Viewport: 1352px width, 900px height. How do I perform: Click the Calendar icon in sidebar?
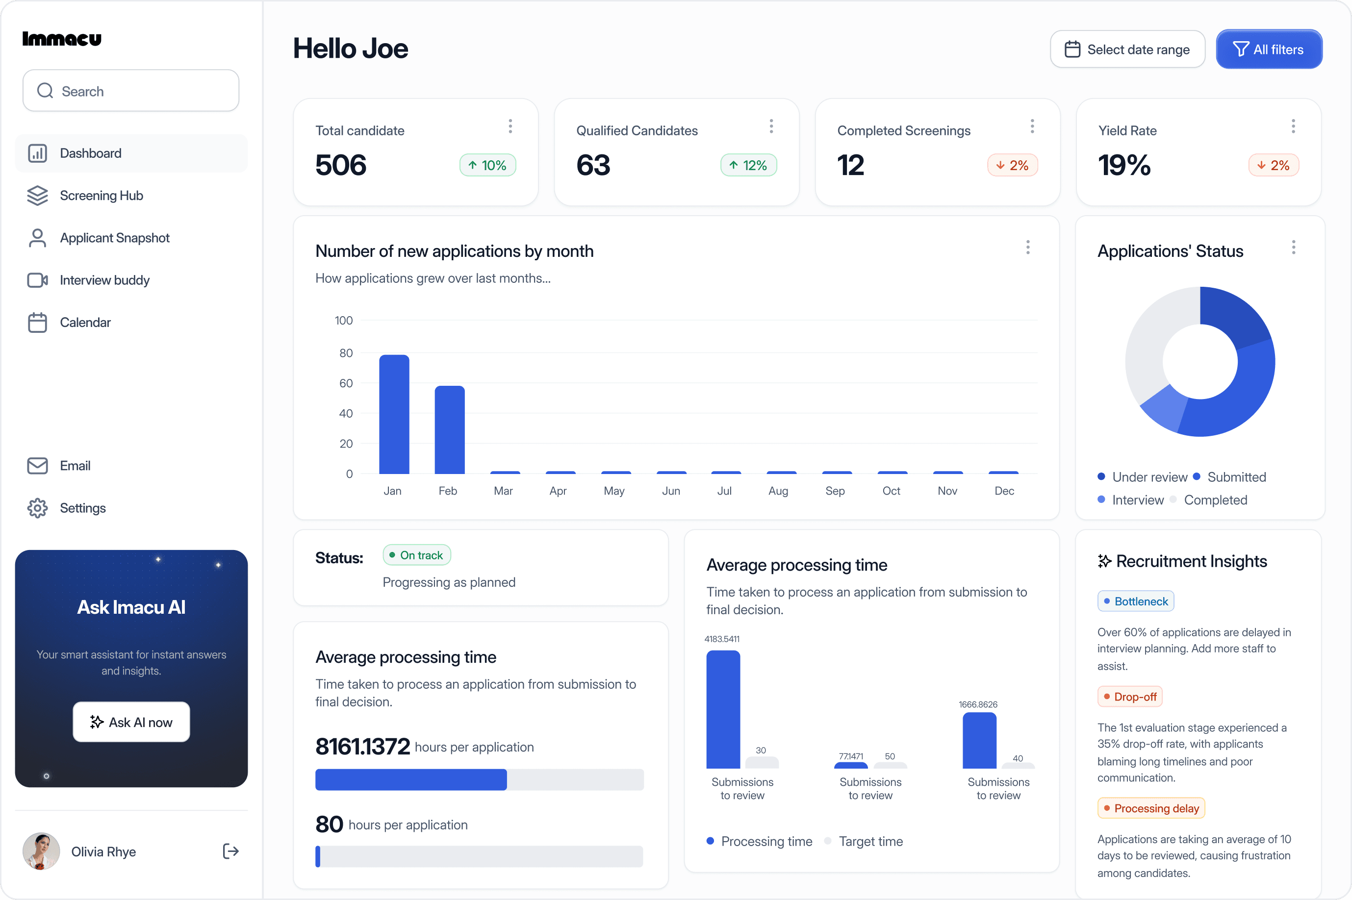[x=37, y=322]
